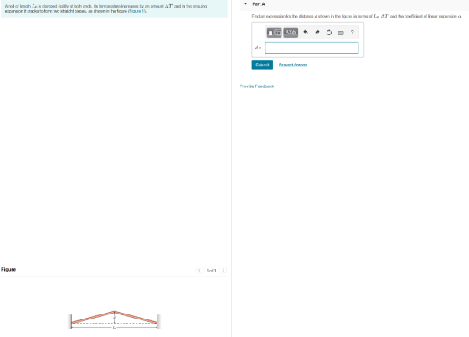Collapse the Part A section triangle
Viewport: 469px width, 337px height.
coord(245,4)
